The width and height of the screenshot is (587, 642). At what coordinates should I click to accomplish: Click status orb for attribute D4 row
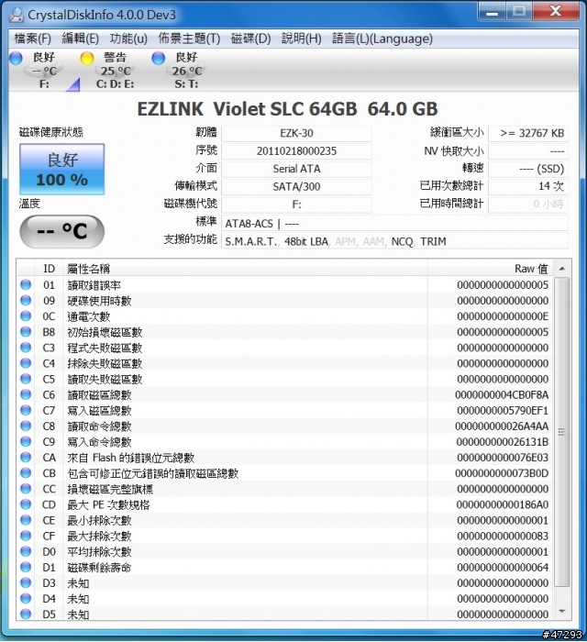click(x=26, y=599)
